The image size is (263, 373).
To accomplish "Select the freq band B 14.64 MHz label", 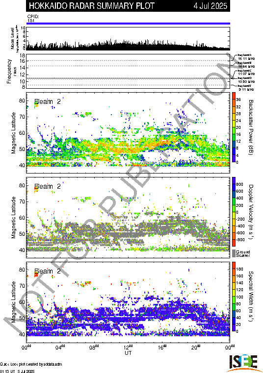I will [246, 65].
